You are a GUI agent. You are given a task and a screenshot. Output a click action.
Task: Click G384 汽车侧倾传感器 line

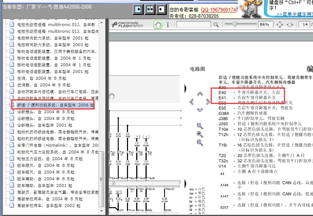(243, 113)
